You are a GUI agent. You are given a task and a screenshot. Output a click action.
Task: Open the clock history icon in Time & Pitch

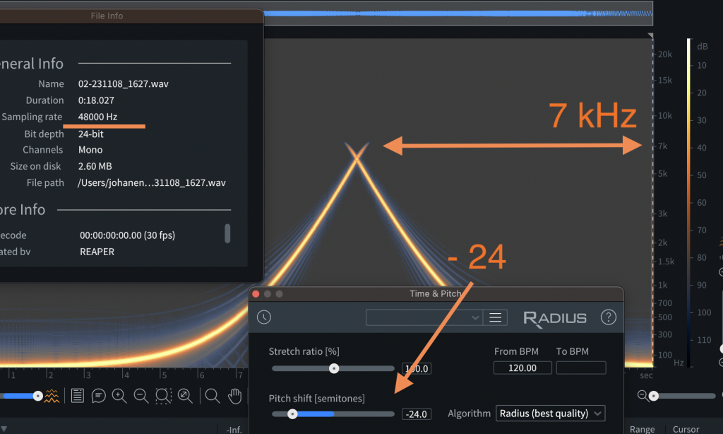click(x=264, y=317)
